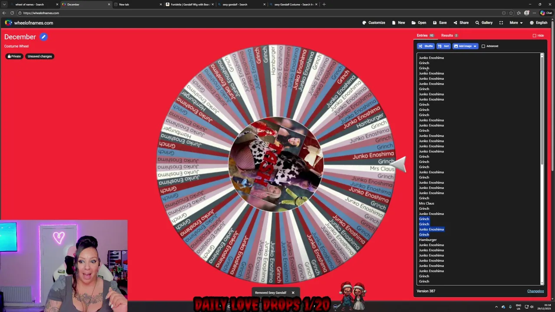Select the Hamburger entry in the list
This screenshot has height=312, width=555.
(428, 240)
